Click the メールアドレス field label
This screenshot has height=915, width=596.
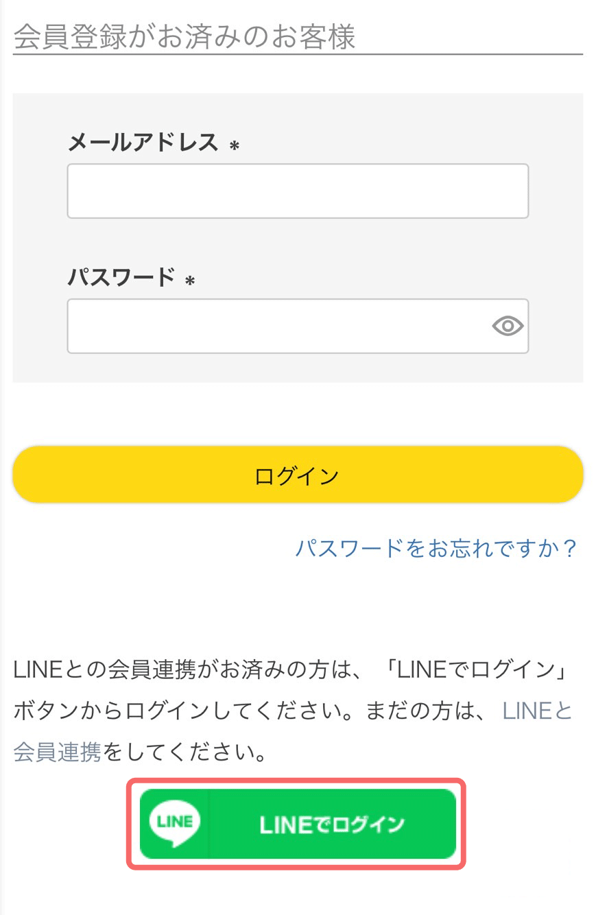(x=143, y=143)
